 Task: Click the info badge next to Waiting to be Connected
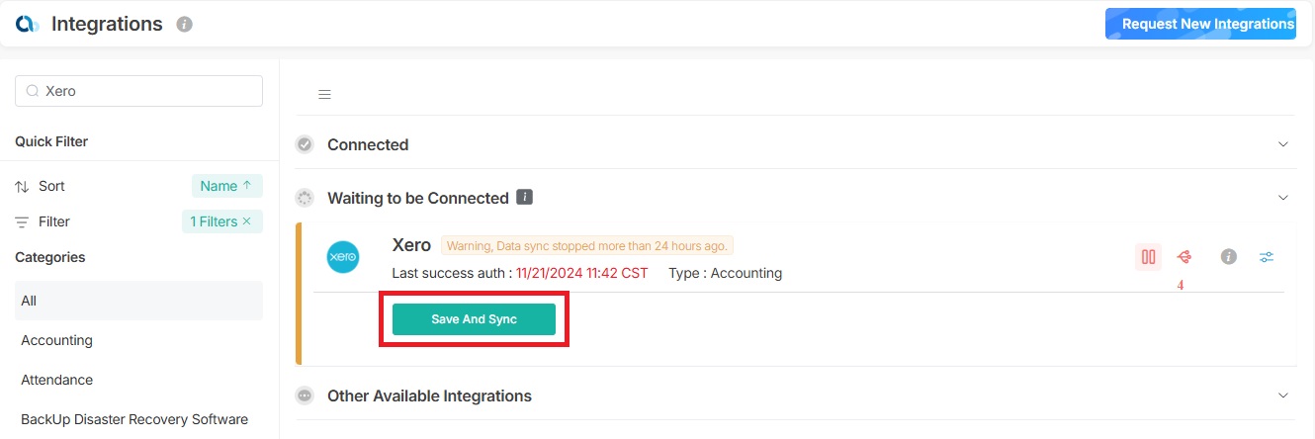point(525,198)
